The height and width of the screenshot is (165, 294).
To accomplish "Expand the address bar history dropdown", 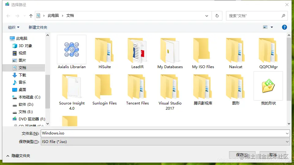I will coord(207,16).
